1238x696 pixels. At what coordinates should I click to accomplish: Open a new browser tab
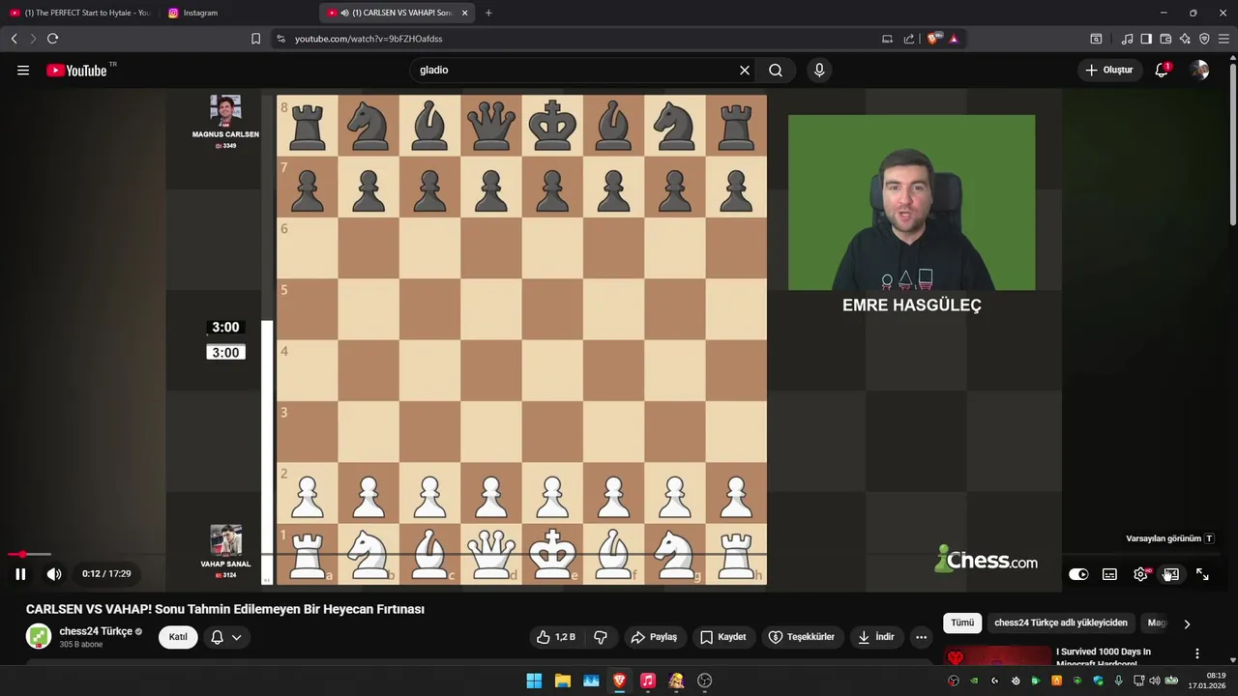[x=488, y=13]
